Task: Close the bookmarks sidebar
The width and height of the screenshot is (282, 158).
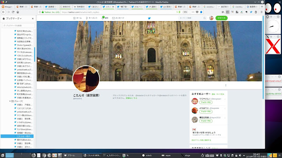Action: point(33,18)
